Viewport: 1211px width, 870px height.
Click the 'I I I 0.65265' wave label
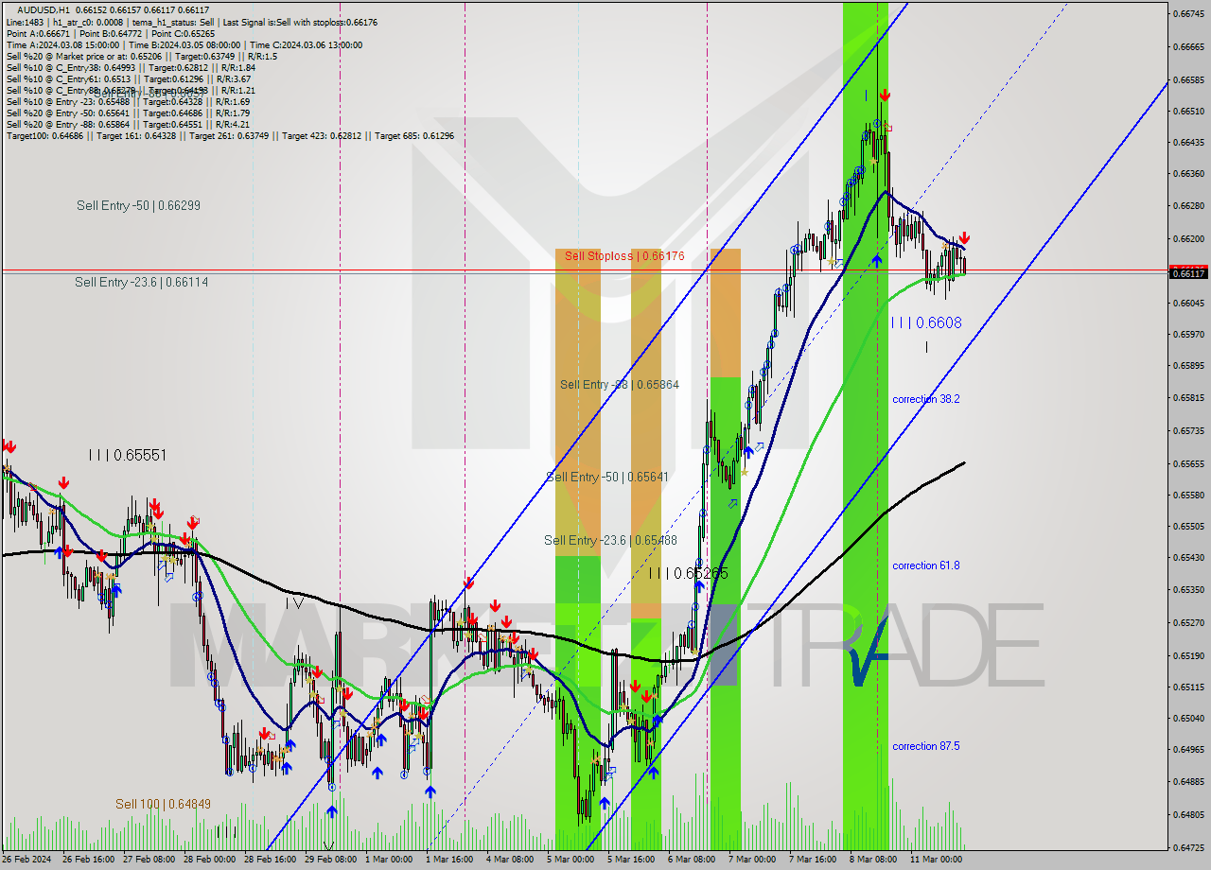coord(688,573)
